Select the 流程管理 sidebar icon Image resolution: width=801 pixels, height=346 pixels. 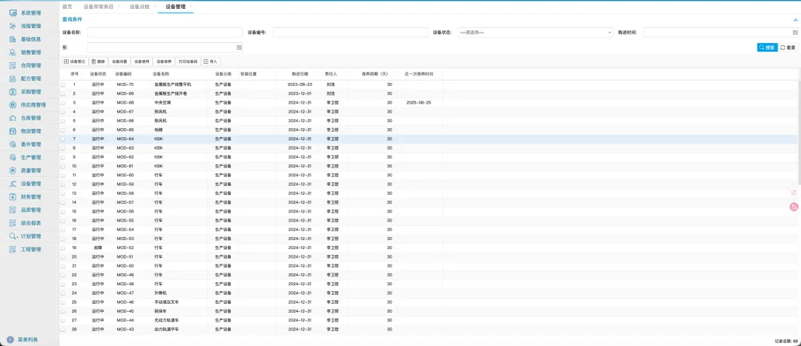click(13, 26)
